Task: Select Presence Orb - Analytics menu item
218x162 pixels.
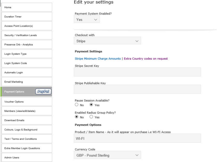Action: pyautogui.click(x=27, y=45)
